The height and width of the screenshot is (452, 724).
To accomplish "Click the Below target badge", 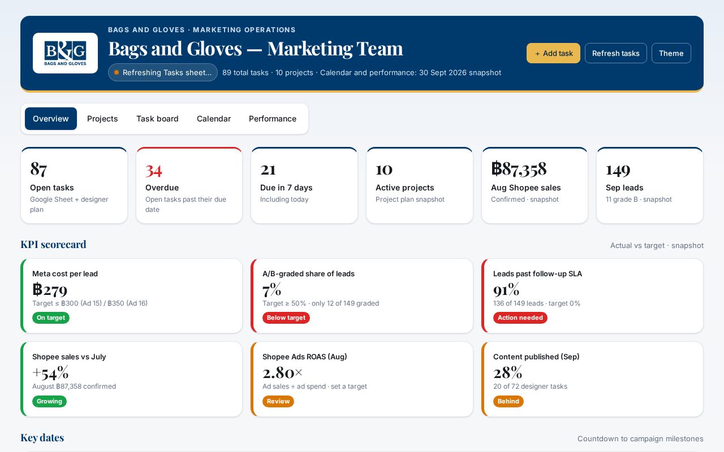I will click(x=286, y=318).
